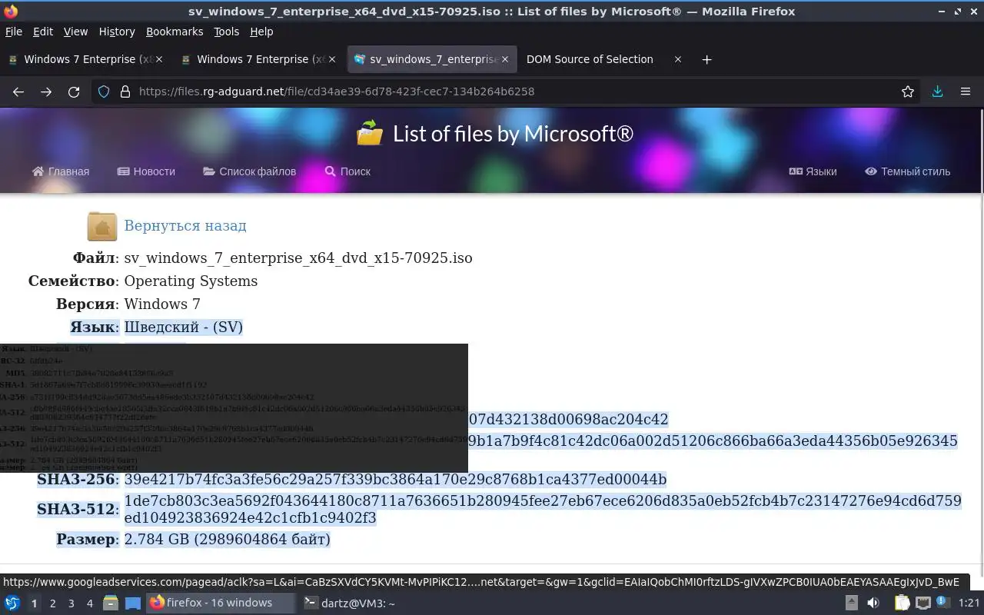The height and width of the screenshot is (615, 984).
Task: Switch to workspace 4 in the pager
Action: pos(89,603)
